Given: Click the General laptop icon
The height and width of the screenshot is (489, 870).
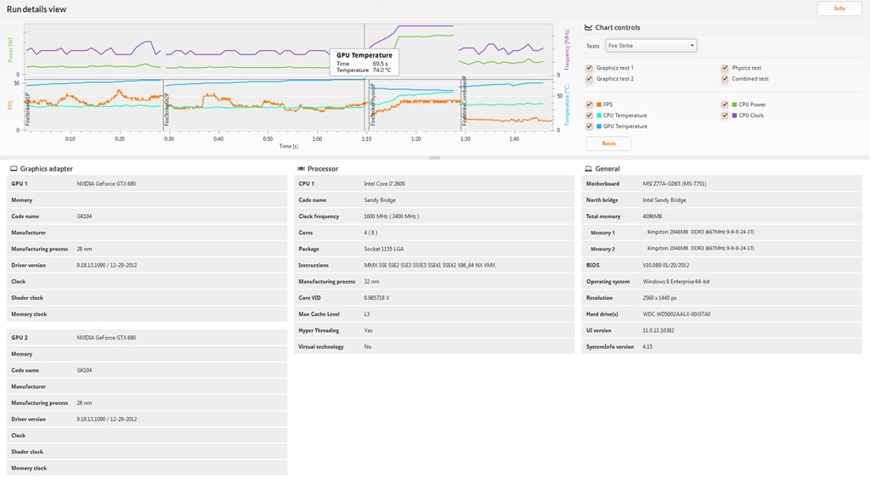Looking at the screenshot, I should 589,169.
